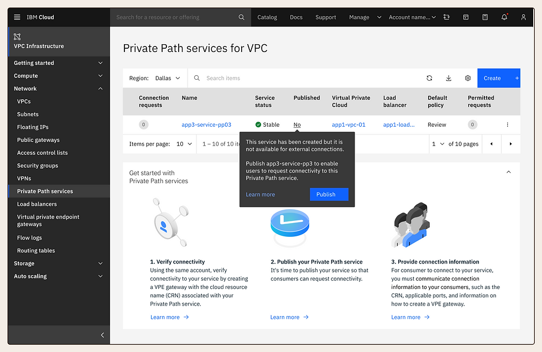Expand the Compute section
The height and width of the screenshot is (352, 542).
point(59,76)
